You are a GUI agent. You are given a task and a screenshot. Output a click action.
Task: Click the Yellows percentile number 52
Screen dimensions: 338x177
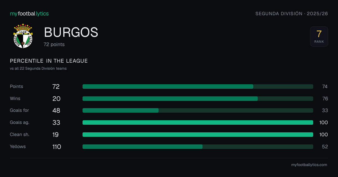point(325,147)
